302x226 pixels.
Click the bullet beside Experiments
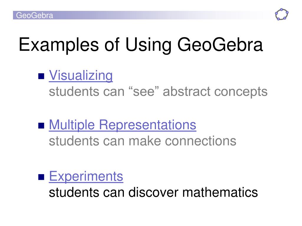[41, 177]
